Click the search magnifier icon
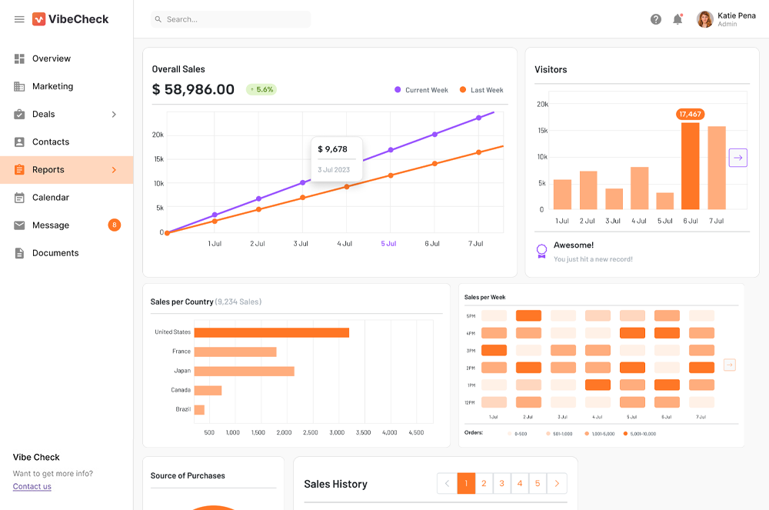 tap(158, 19)
